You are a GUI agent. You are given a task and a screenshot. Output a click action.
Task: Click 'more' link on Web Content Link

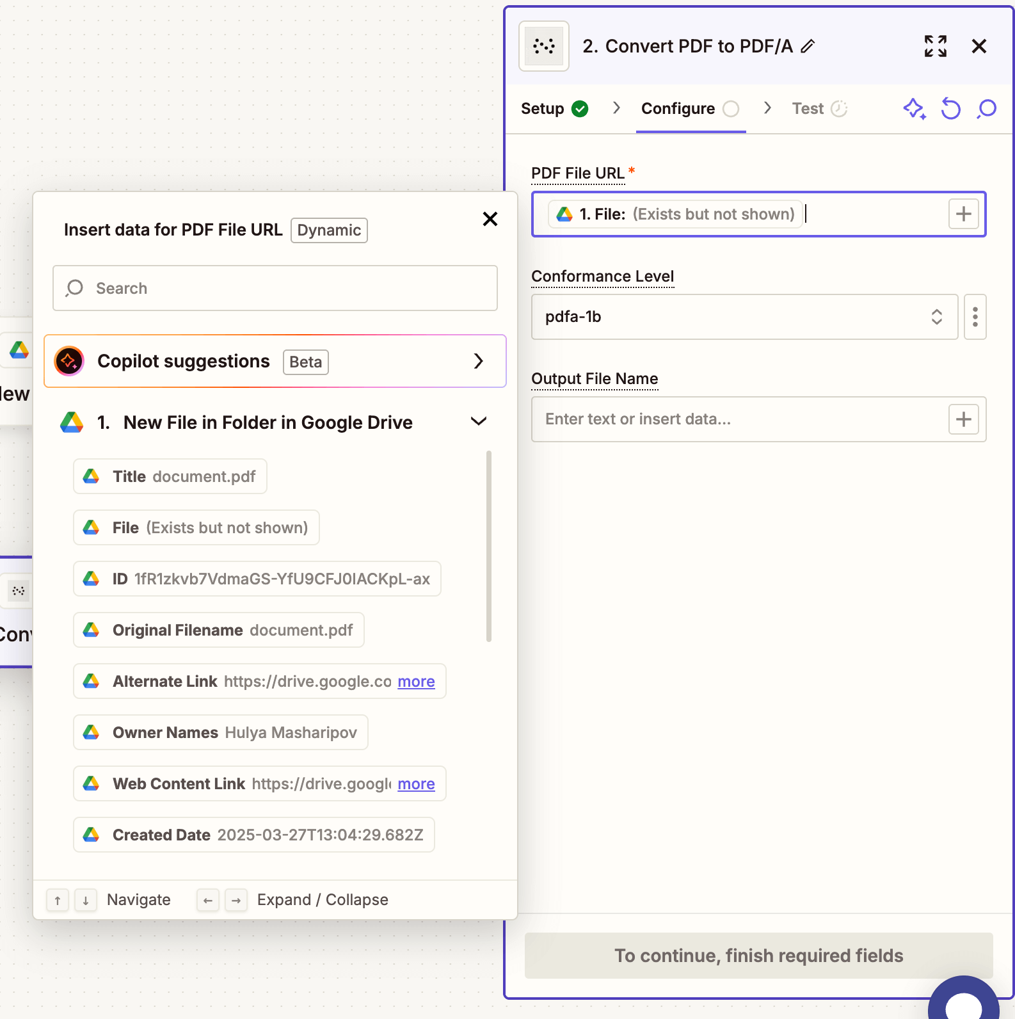tap(416, 784)
